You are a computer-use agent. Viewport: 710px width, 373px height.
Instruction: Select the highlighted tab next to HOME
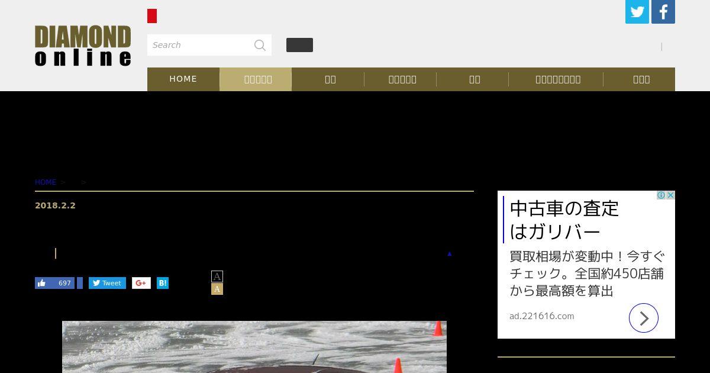pyautogui.click(x=256, y=79)
